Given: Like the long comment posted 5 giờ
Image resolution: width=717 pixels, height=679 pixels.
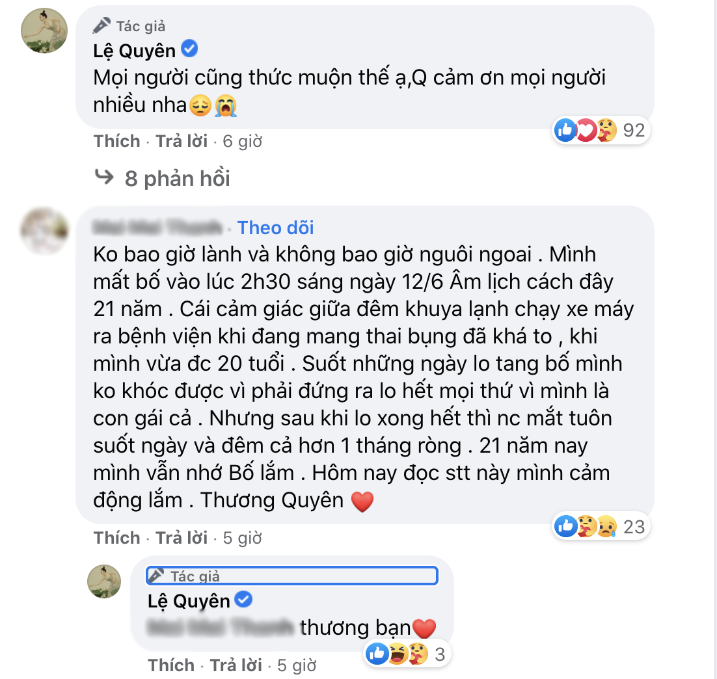Looking at the screenshot, I should (116, 538).
